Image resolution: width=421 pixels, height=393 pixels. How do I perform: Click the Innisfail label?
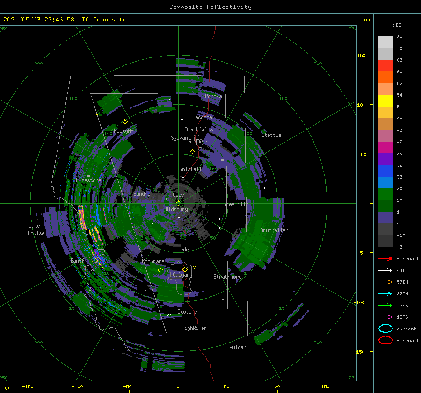point(189,169)
